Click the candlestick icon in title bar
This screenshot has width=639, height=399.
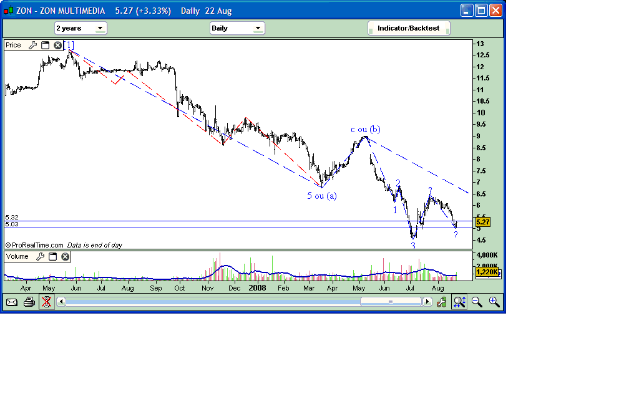tap(8, 11)
